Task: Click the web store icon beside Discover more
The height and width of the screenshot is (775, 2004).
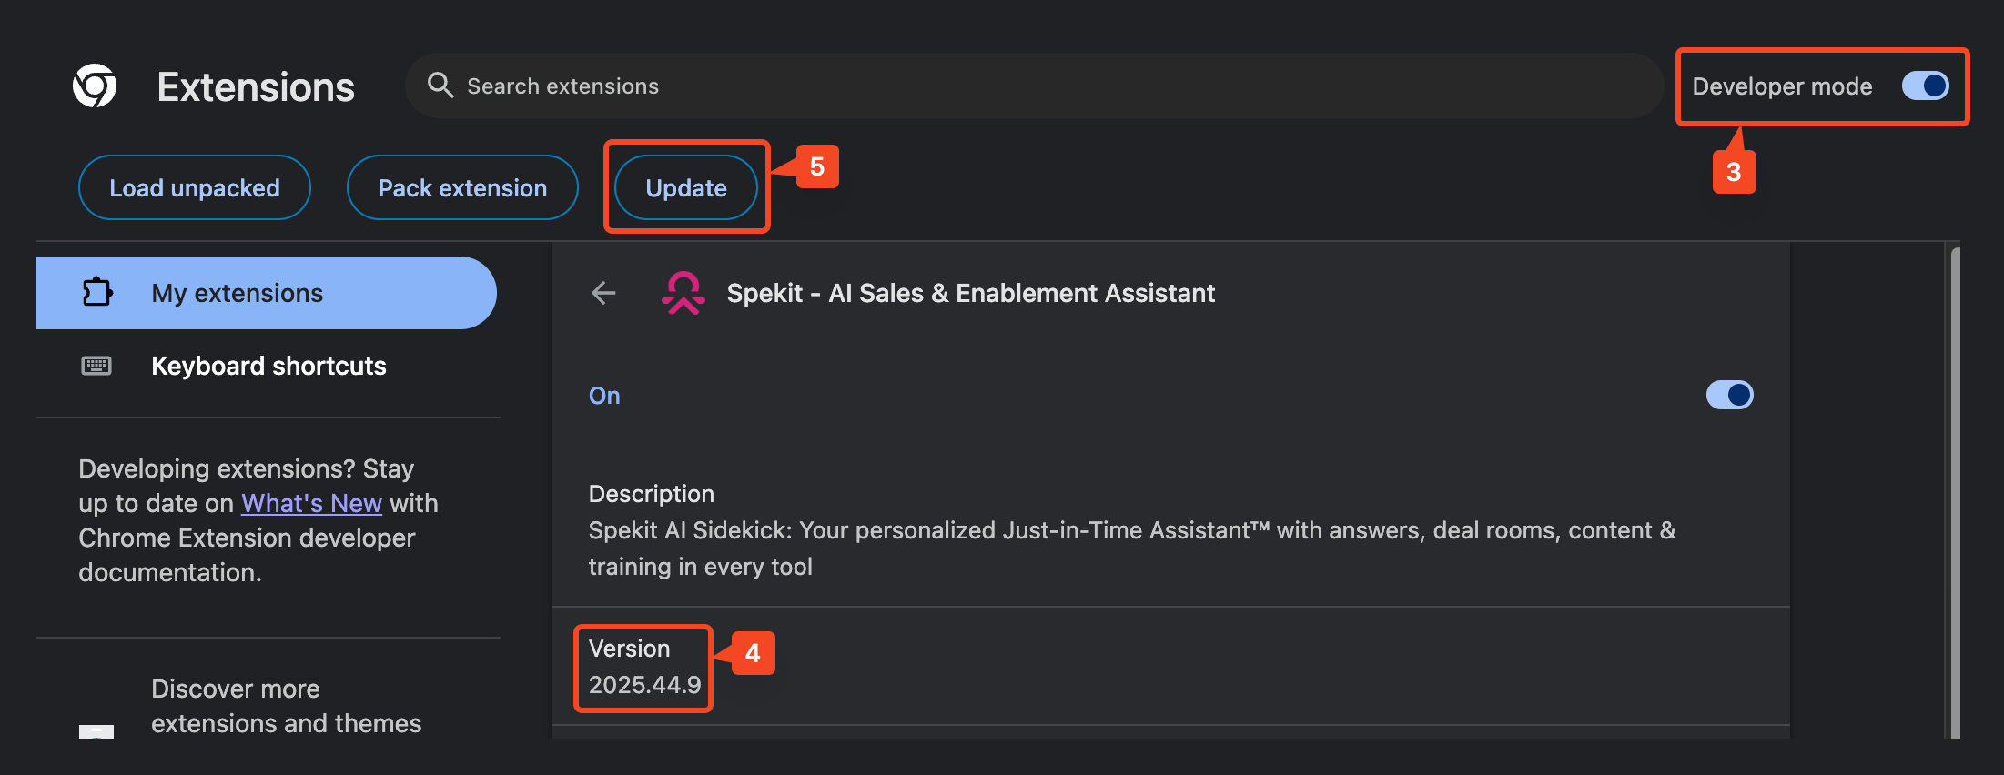Action: pos(96,730)
